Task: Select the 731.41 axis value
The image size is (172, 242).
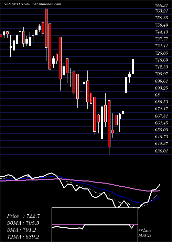Action: pyautogui.click(x=161, y=46)
